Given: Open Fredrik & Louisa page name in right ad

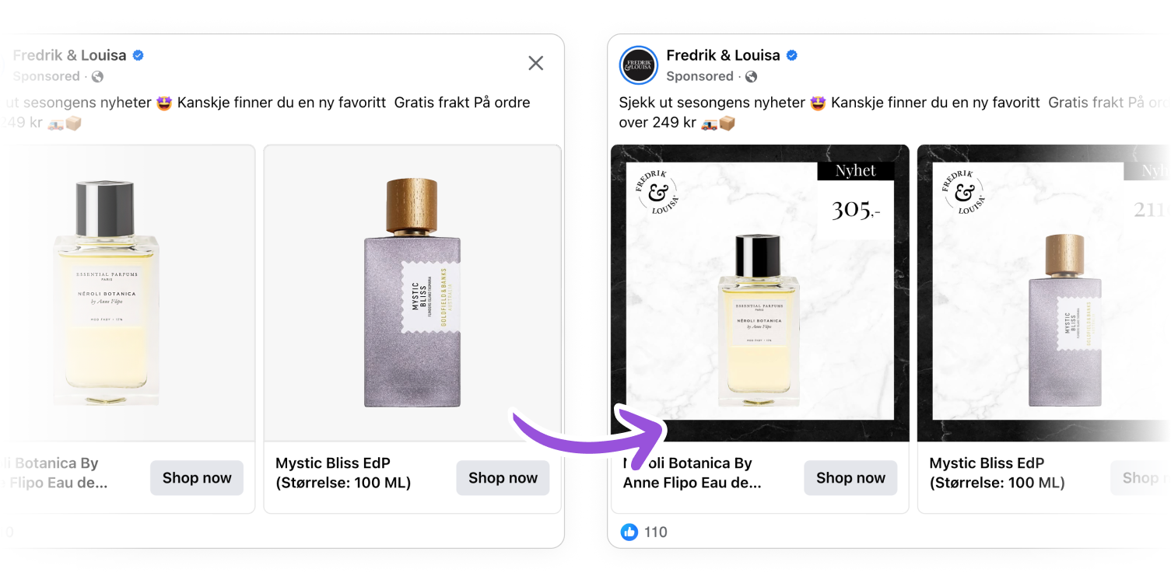Looking at the screenshot, I should click(723, 55).
